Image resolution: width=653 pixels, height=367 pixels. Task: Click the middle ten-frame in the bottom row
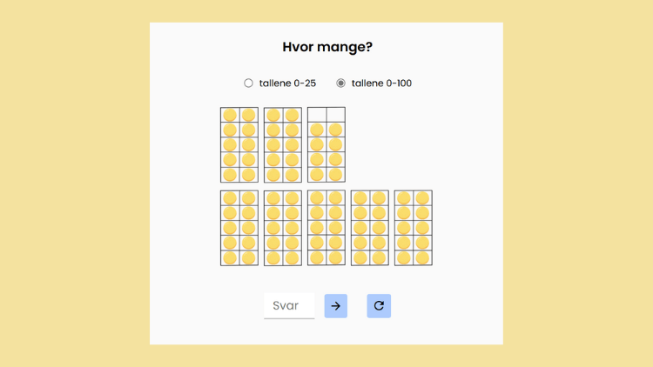[326, 228]
